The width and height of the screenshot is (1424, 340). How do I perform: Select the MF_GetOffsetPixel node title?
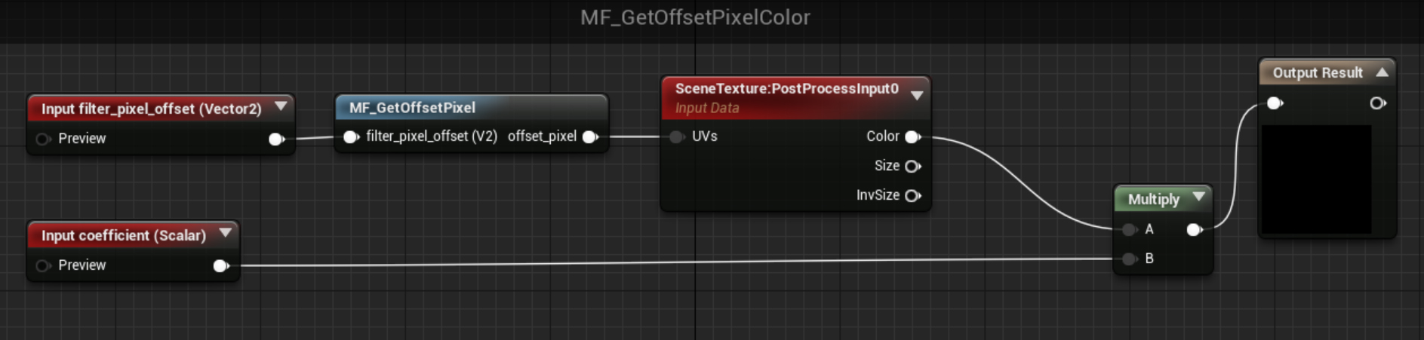(x=412, y=108)
